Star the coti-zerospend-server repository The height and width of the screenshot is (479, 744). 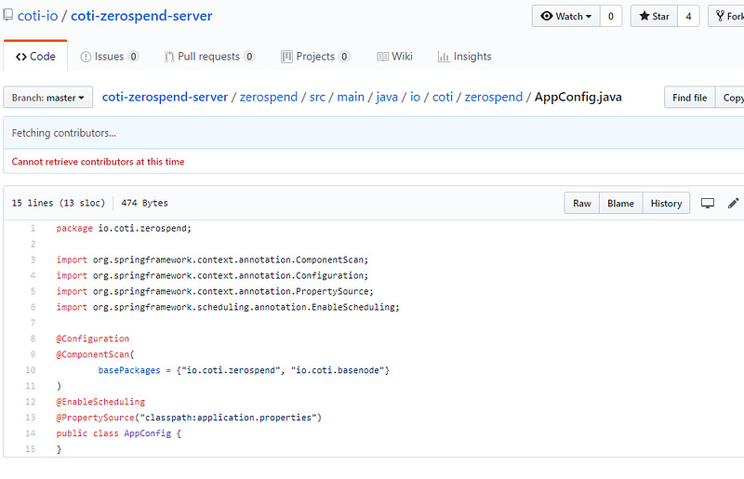click(x=653, y=17)
